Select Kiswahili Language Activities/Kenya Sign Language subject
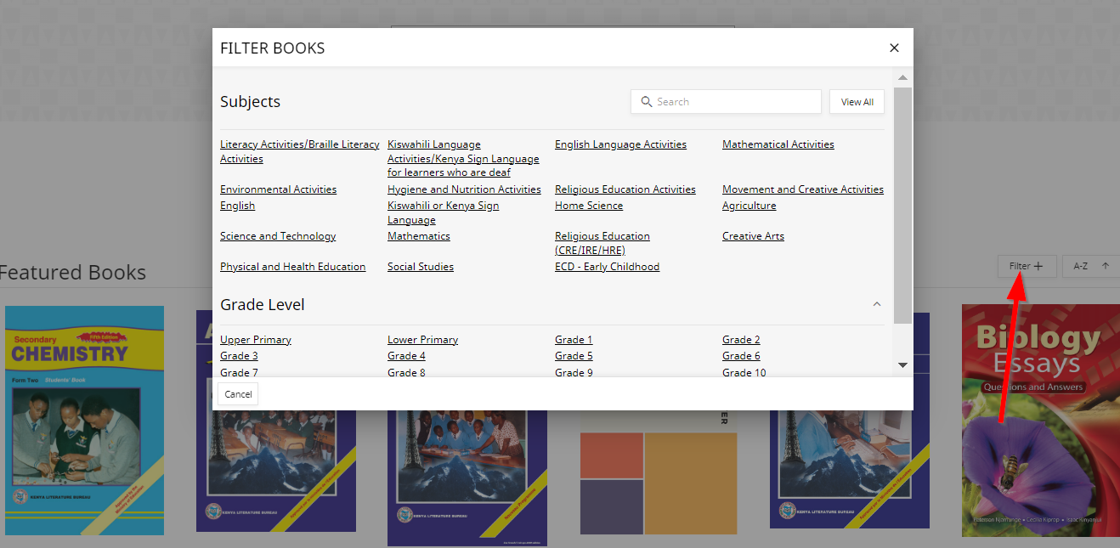This screenshot has width=1120, height=548. point(463,159)
